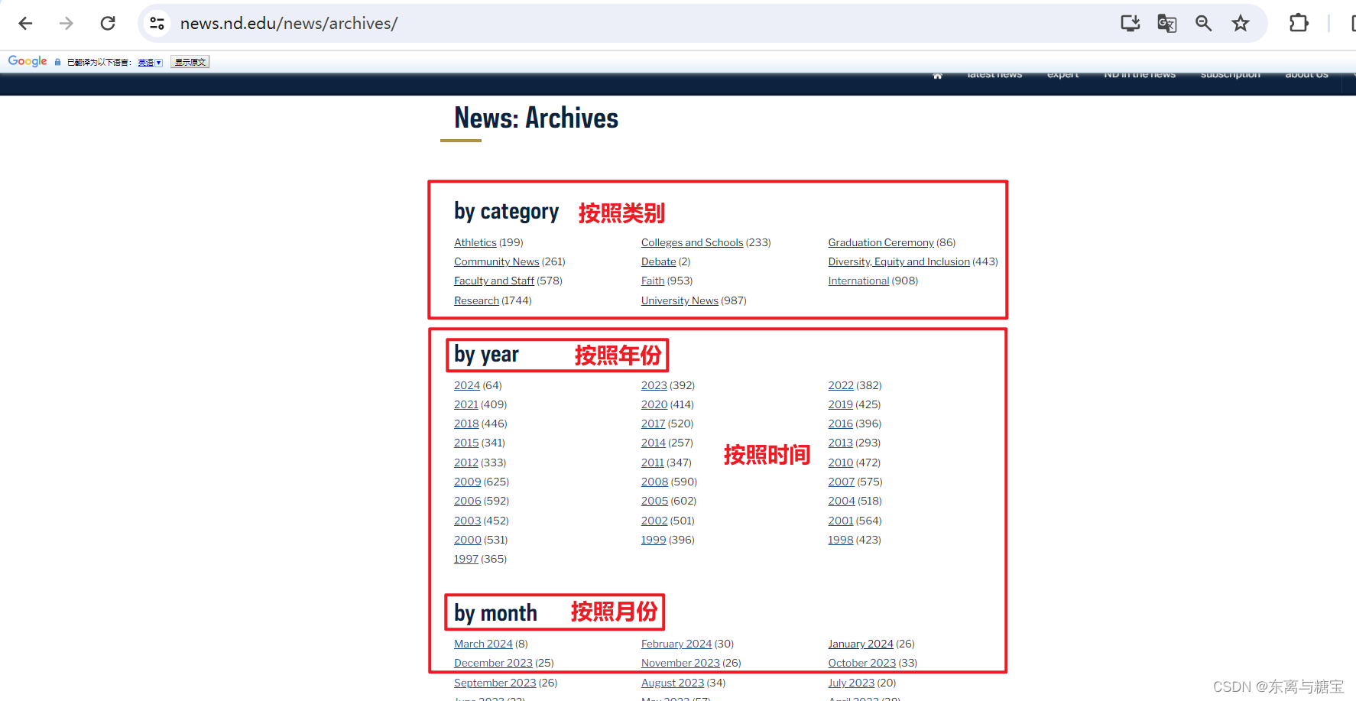1356x701 pixels.
Task: Open the 2012 year archive link
Action: click(466, 462)
